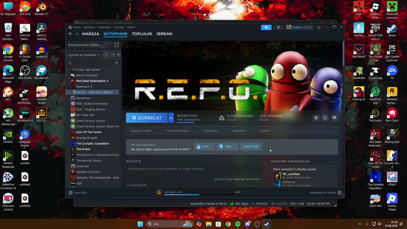Open the Mağaza Sayfası link
Image resolution: width=407 pixels, height=229 pixels.
(141, 131)
